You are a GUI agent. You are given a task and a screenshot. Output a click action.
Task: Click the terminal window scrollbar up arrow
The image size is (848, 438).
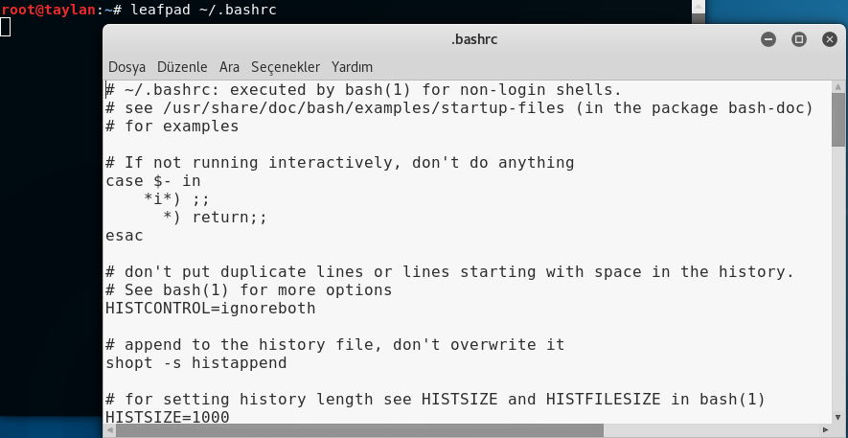[x=699, y=7]
